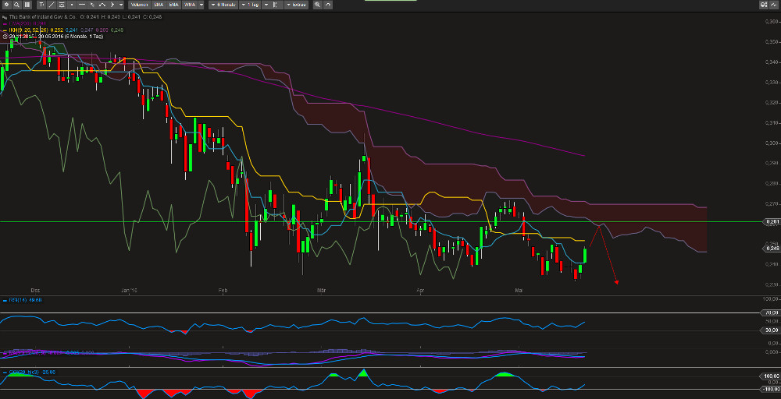Click the 0,248 current price label
This screenshot has height=399, width=781.
coord(772,249)
